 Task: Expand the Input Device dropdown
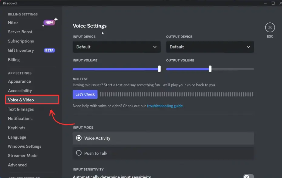(x=116, y=47)
